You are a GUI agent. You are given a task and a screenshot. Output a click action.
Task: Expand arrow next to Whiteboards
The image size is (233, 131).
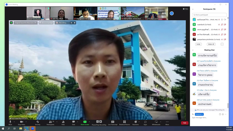161,122
